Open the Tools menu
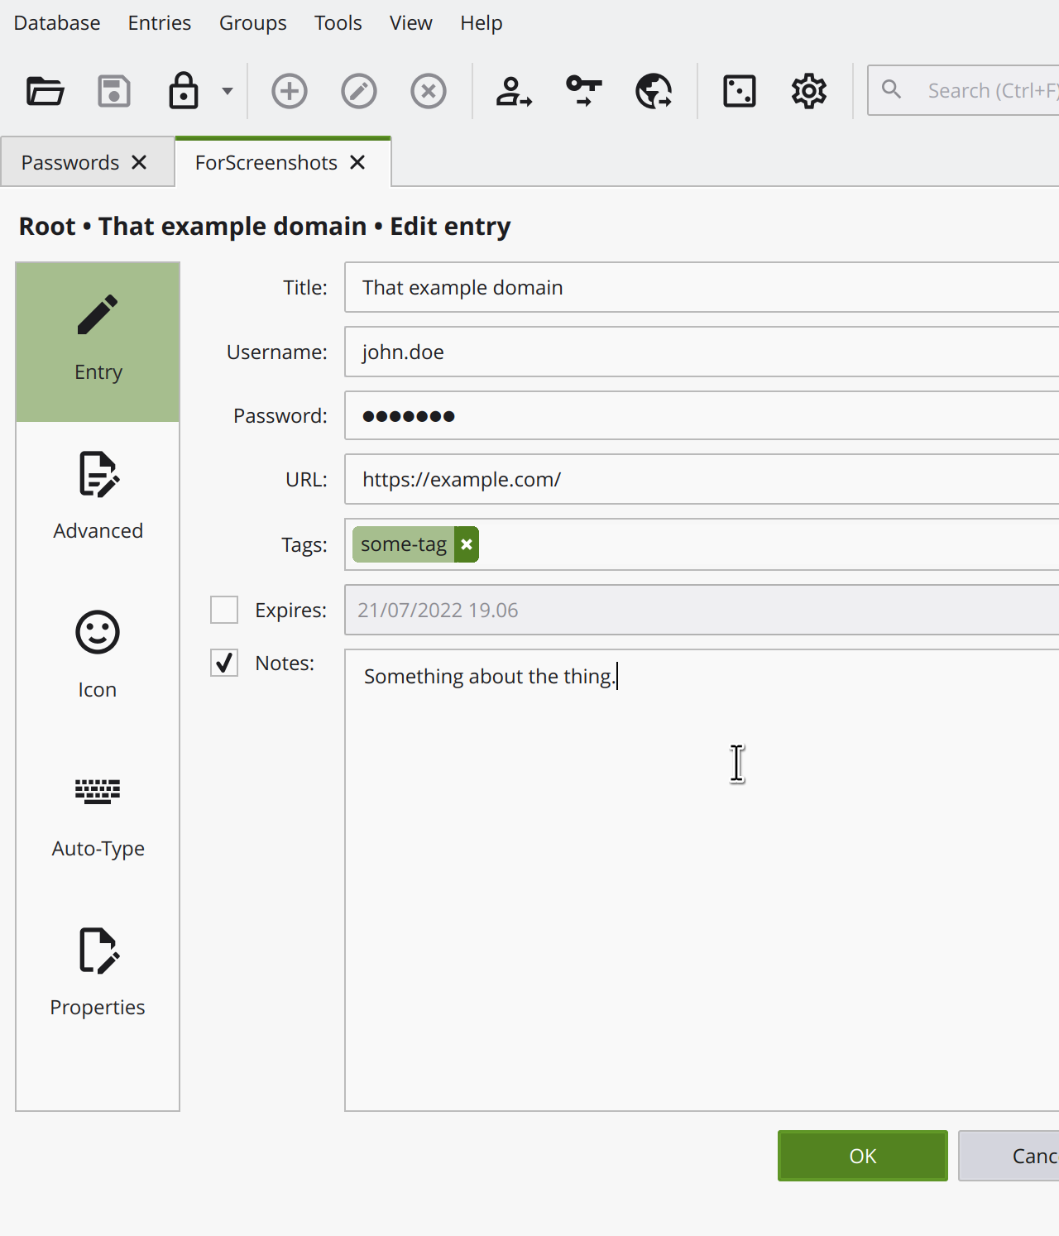 pos(338,23)
